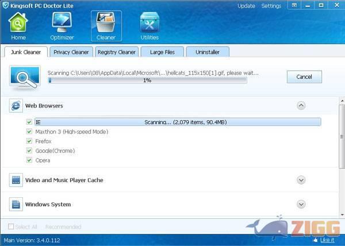
Task: Click the scrollbar up arrow
Action: tap(342, 100)
